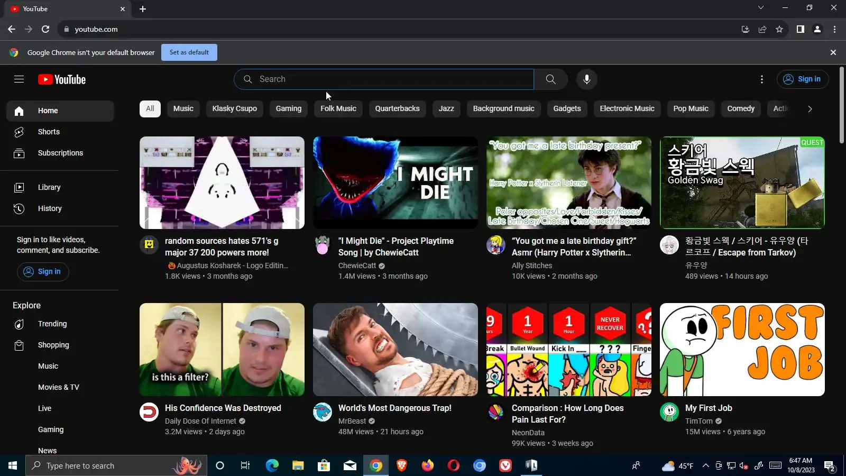The width and height of the screenshot is (846, 476).
Task: Filter by Gaming chip
Action: 289,109
